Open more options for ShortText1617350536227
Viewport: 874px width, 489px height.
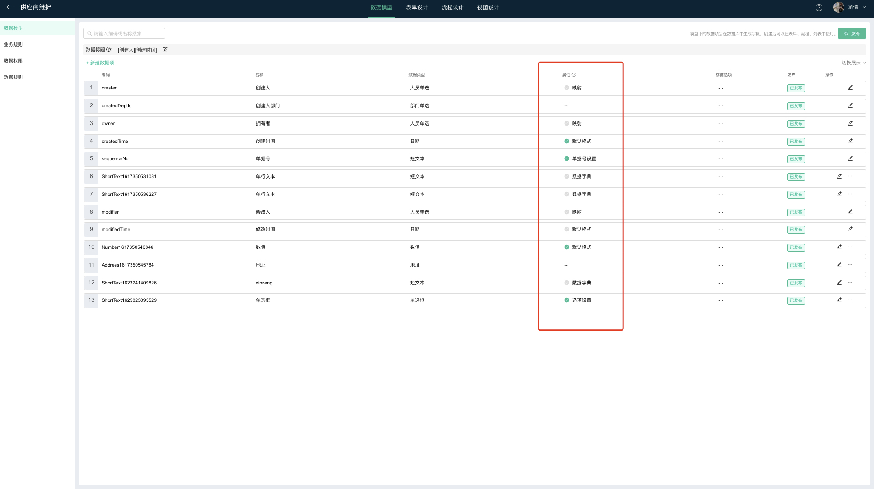pos(850,194)
